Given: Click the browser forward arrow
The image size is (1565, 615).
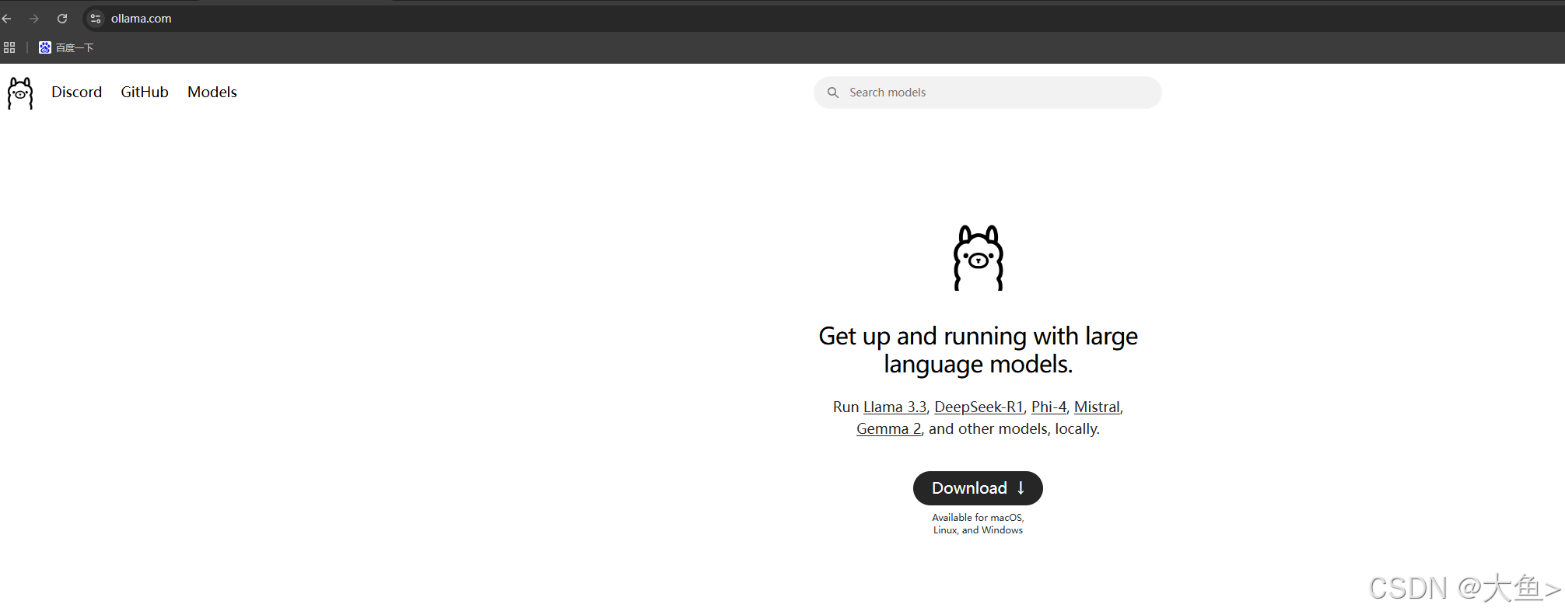Looking at the screenshot, I should [34, 19].
